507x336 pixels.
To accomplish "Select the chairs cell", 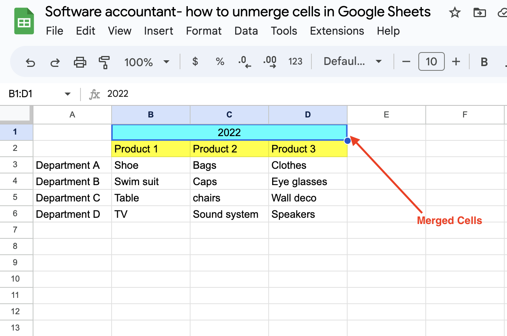I will (x=229, y=198).
